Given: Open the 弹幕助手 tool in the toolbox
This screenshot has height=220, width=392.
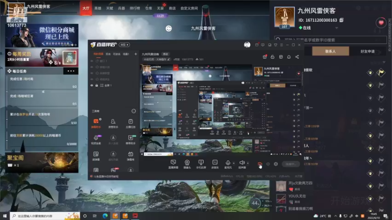Looking at the screenshot, I should point(96,123).
